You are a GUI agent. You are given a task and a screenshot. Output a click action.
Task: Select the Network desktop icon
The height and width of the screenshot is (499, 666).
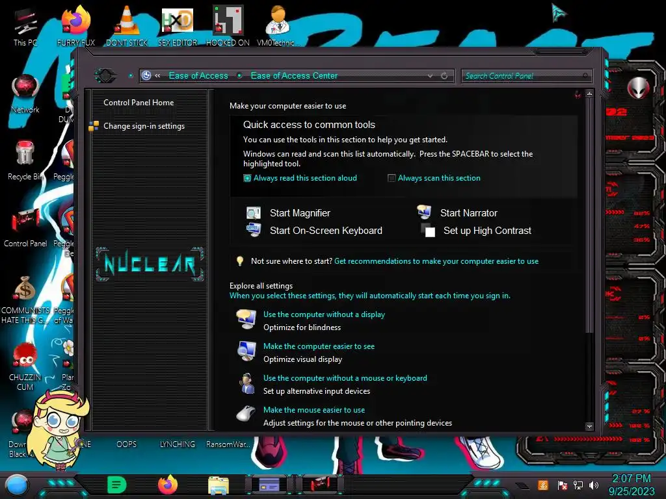click(25, 94)
